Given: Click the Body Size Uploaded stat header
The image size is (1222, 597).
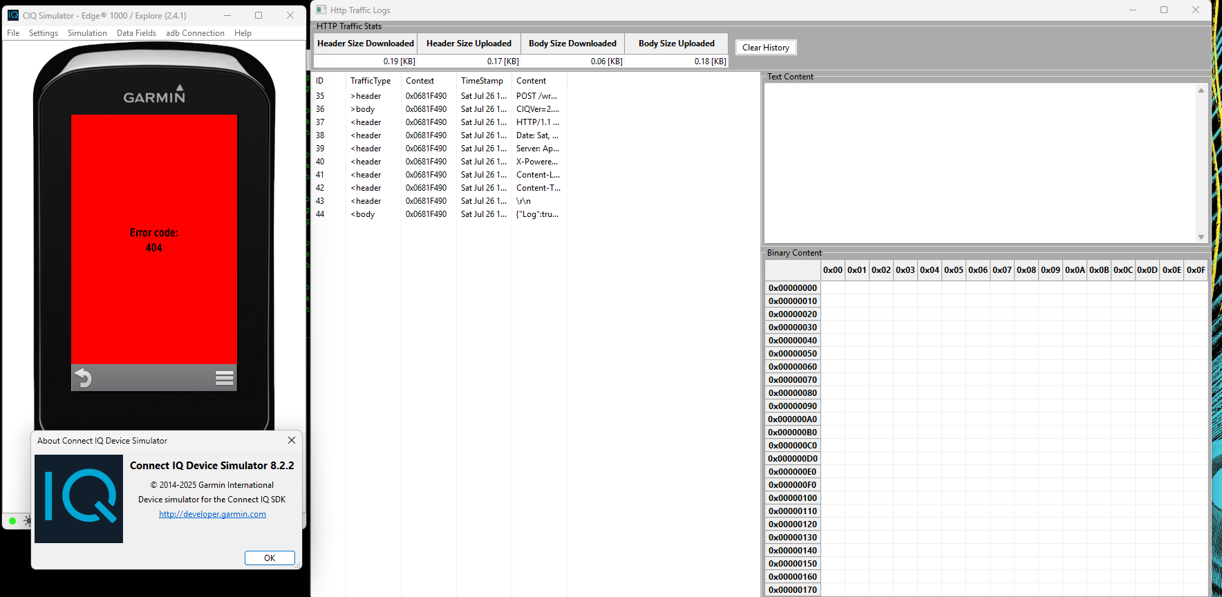Looking at the screenshot, I should 677,44.
